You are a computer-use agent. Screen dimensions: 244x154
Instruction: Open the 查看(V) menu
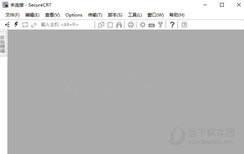coord(53,15)
